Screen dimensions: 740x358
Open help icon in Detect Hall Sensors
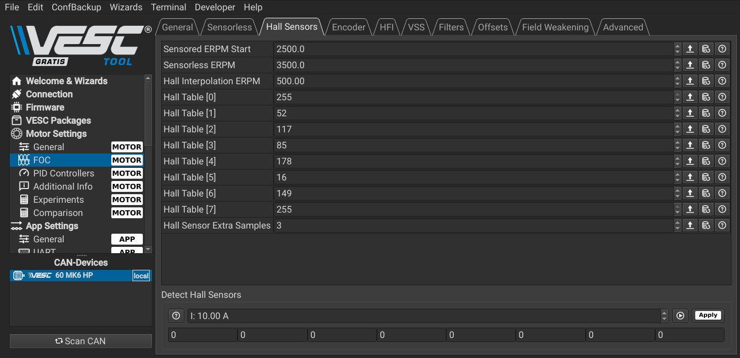point(176,316)
